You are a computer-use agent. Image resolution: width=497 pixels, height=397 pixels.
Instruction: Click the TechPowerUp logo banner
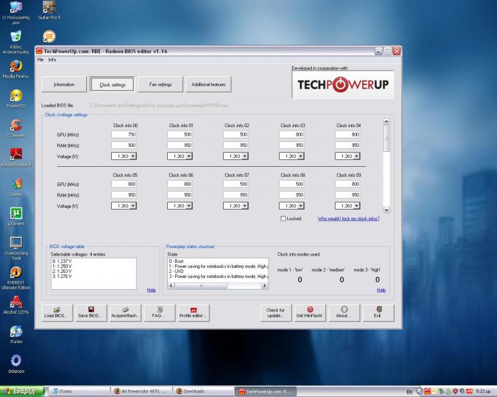pos(343,84)
